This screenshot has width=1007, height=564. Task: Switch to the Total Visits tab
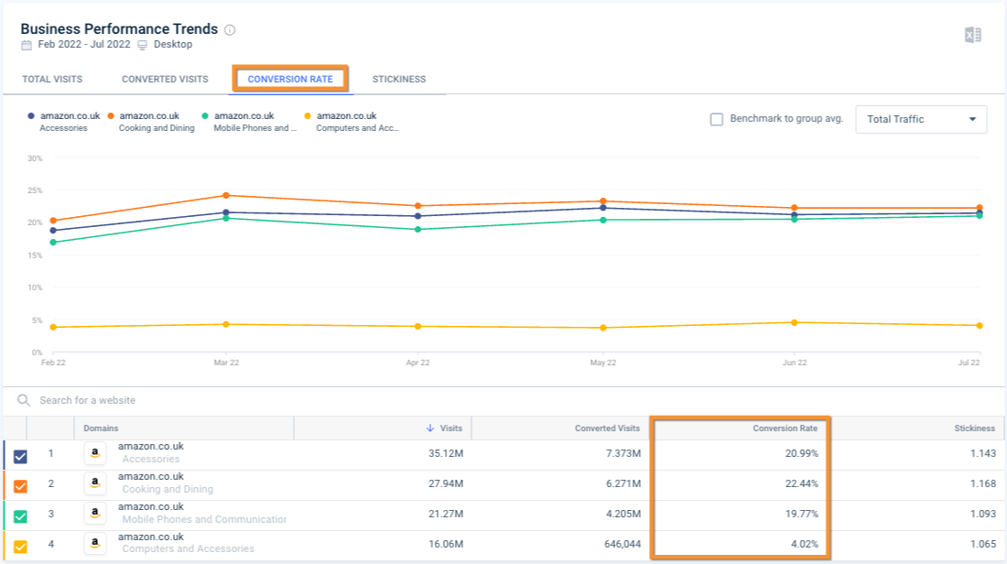click(53, 79)
